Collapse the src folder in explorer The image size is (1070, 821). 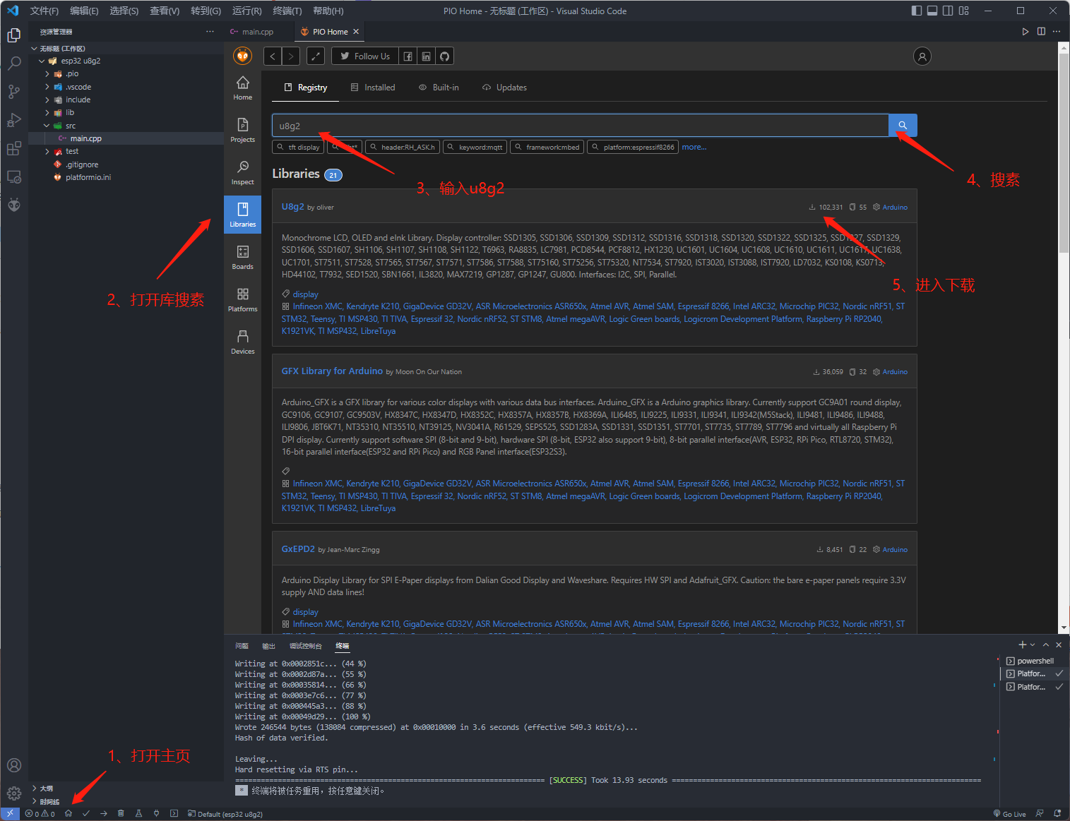(47, 126)
